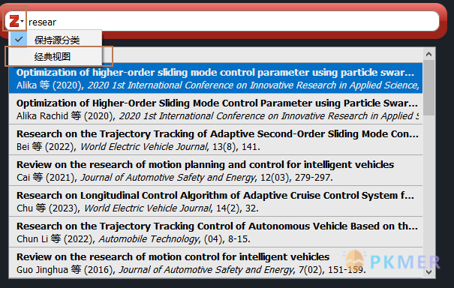Click 'World Electric Vehicle Journal, 14(2), 32' line
This screenshot has width=454, height=288.
pos(171,208)
